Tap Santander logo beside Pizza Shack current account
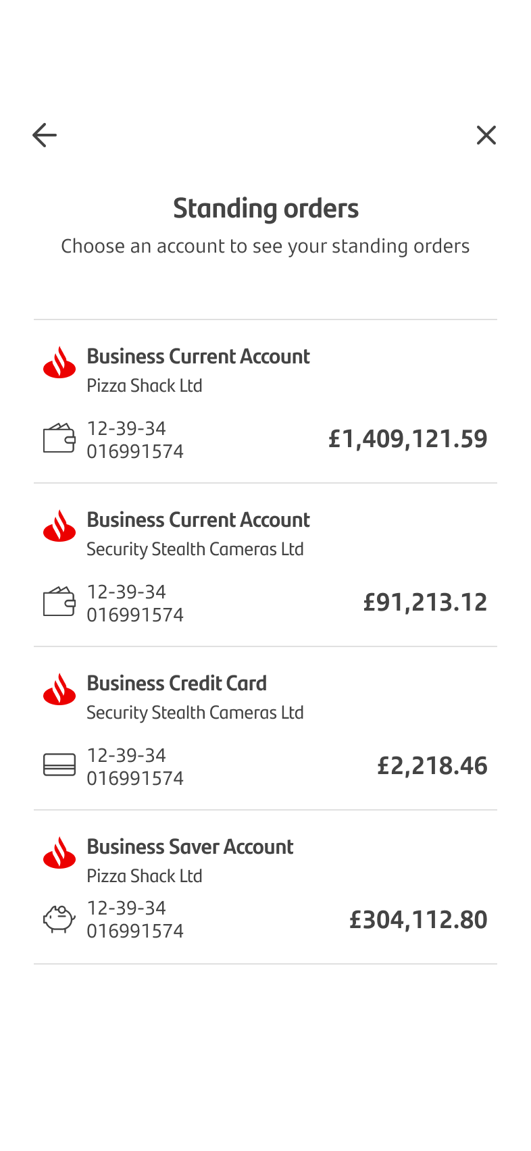 pos(59,362)
